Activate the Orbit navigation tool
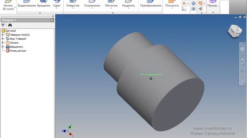This screenshot has height=138, width=247. [x=242, y=72]
